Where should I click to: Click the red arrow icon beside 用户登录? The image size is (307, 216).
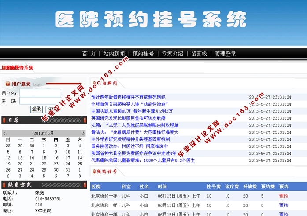pos(7,84)
